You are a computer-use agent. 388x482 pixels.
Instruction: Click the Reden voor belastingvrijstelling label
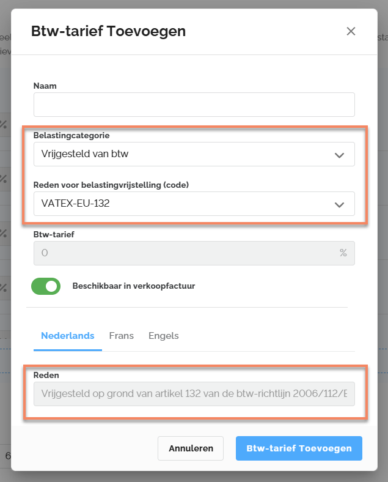pos(111,185)
